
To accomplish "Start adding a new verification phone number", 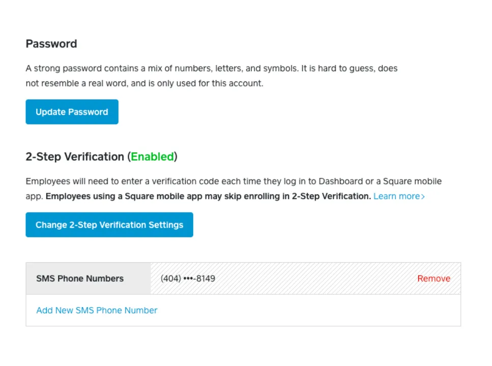I will click(97, 310).
